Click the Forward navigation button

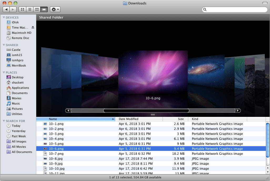13,9
